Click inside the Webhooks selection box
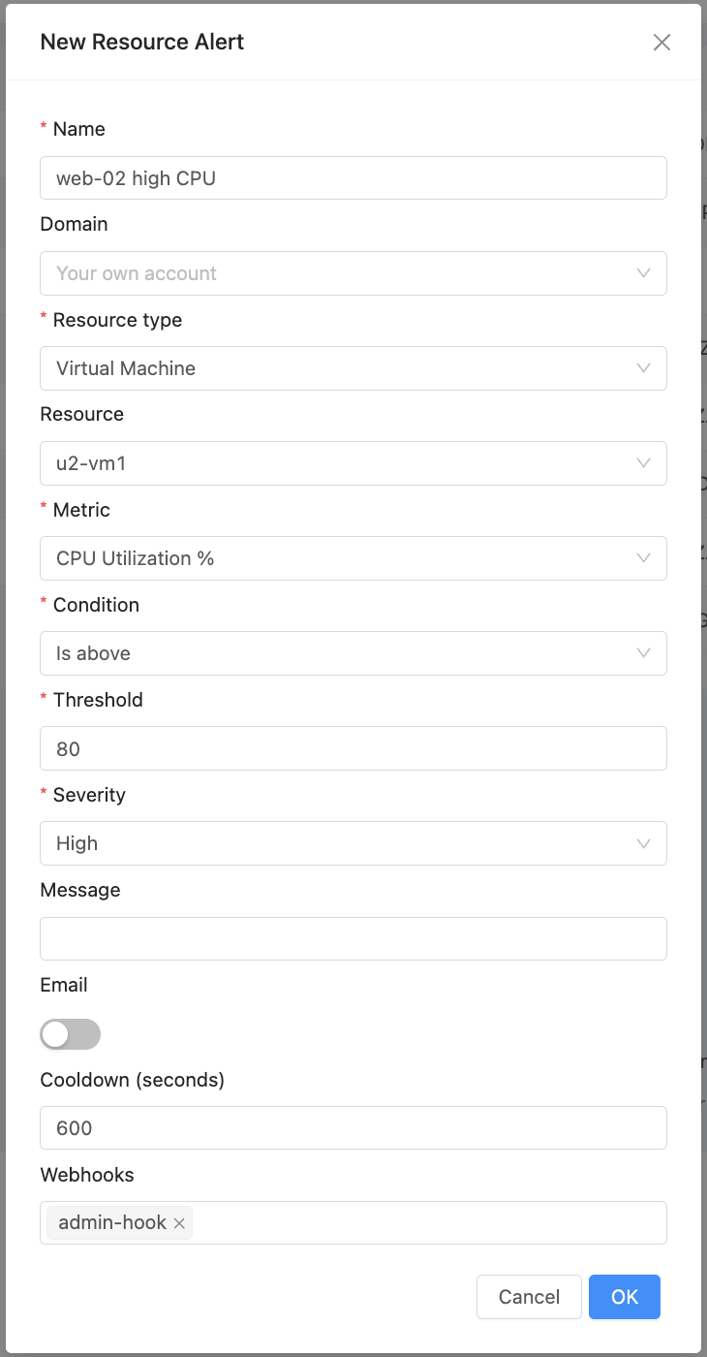 (x=353, y=1222)
